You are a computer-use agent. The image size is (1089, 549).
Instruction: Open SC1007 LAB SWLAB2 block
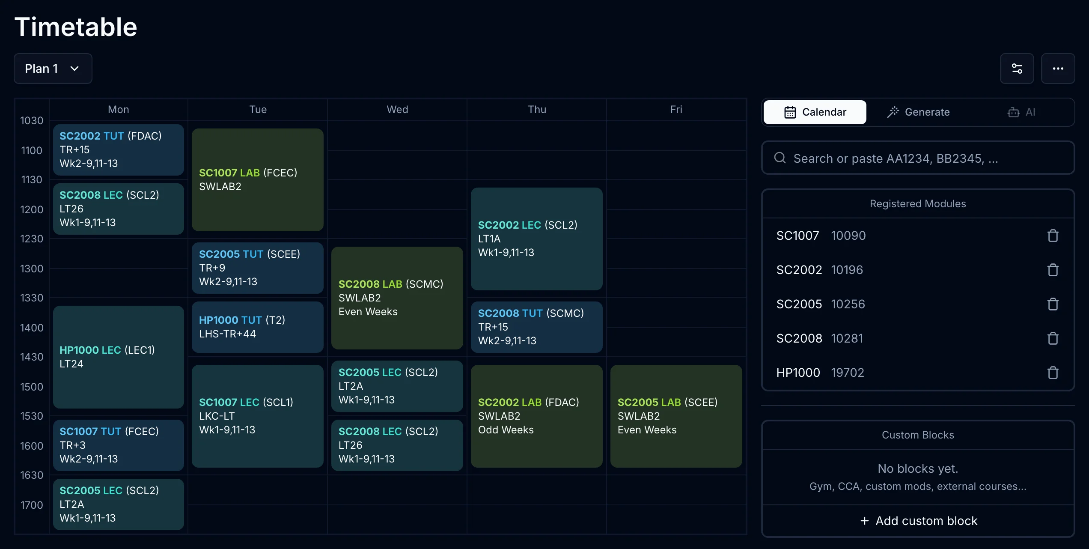(x=258, y=179)
